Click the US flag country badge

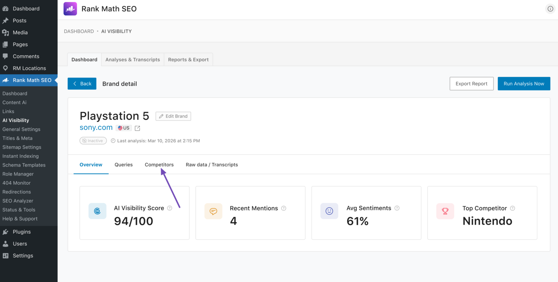click(124, 128)
